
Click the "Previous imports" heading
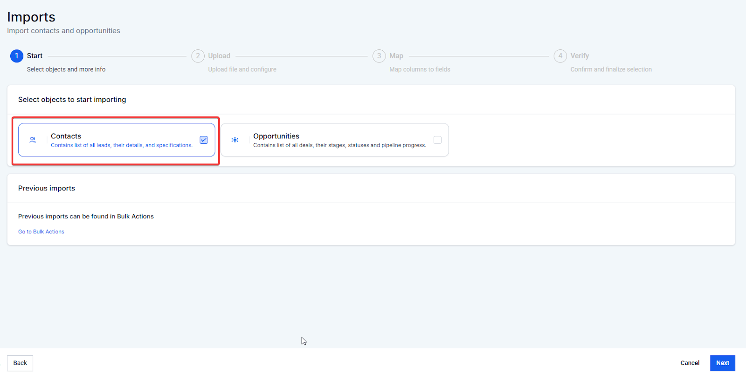47,188
